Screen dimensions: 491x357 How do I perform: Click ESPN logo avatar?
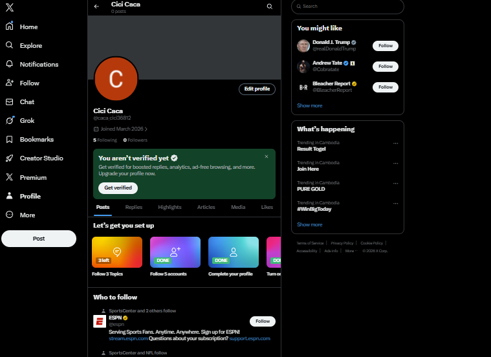(x=100, y=321)
